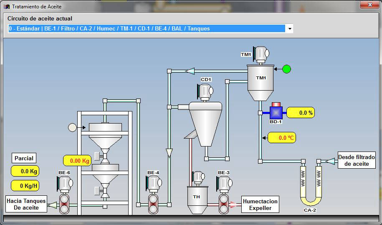Select the BE-3 pump icon
Screen dimensions: 382x225
click(x=224, y=183)
